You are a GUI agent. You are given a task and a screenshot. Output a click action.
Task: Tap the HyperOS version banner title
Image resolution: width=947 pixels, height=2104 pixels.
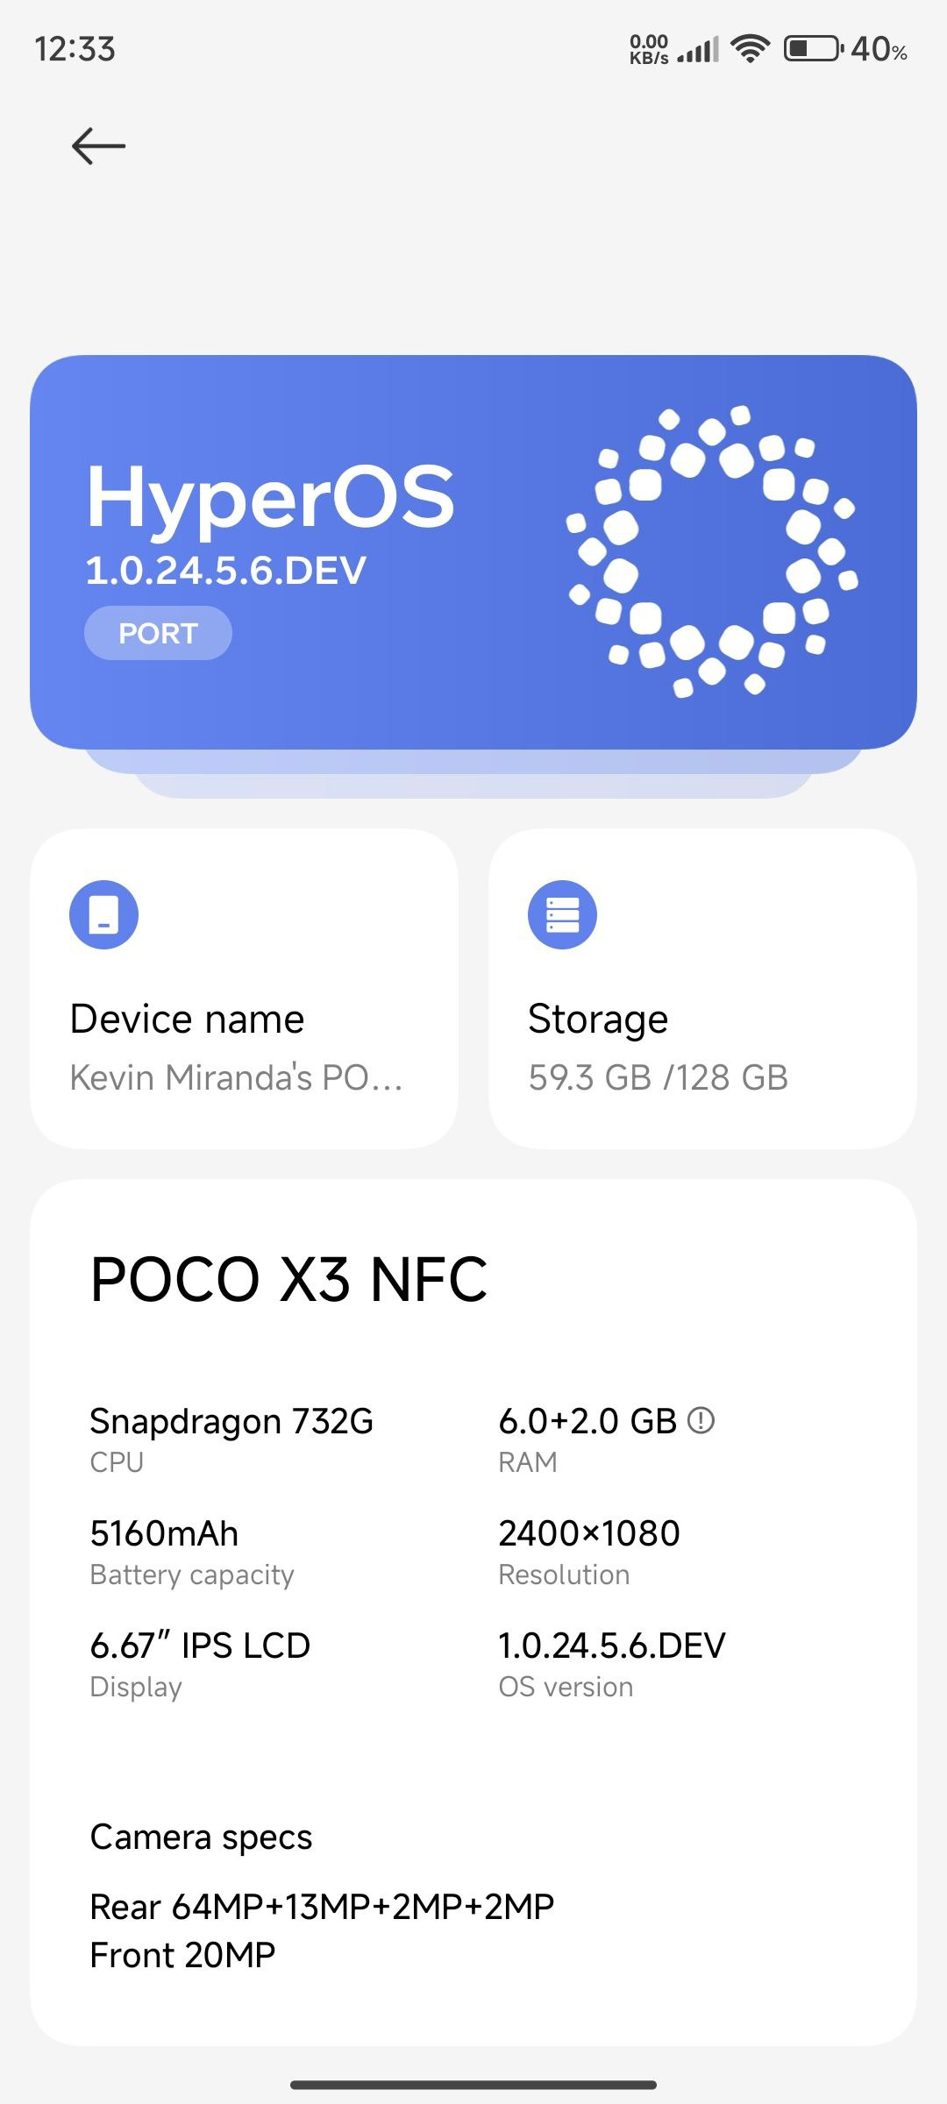coord(271,497)
